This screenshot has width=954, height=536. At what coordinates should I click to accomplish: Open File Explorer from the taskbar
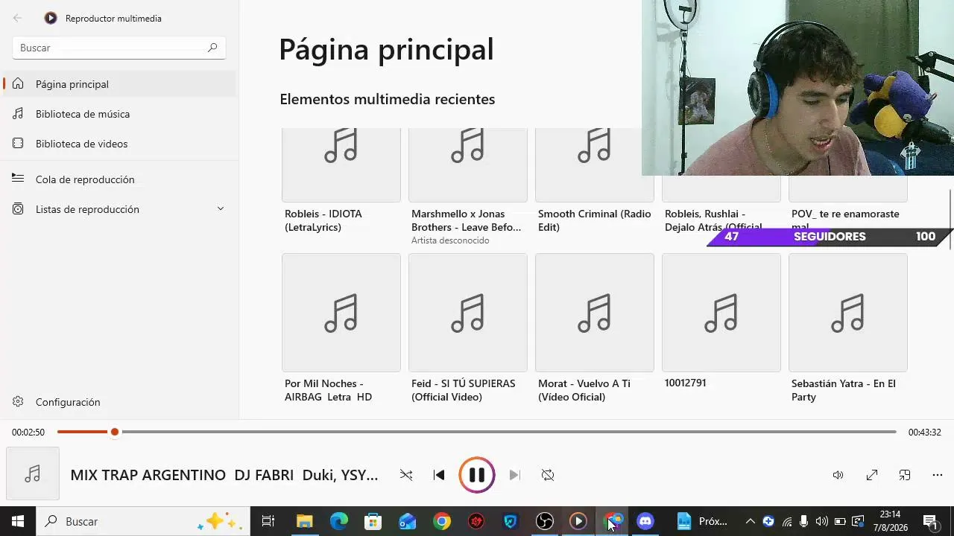tap(304, 521)
